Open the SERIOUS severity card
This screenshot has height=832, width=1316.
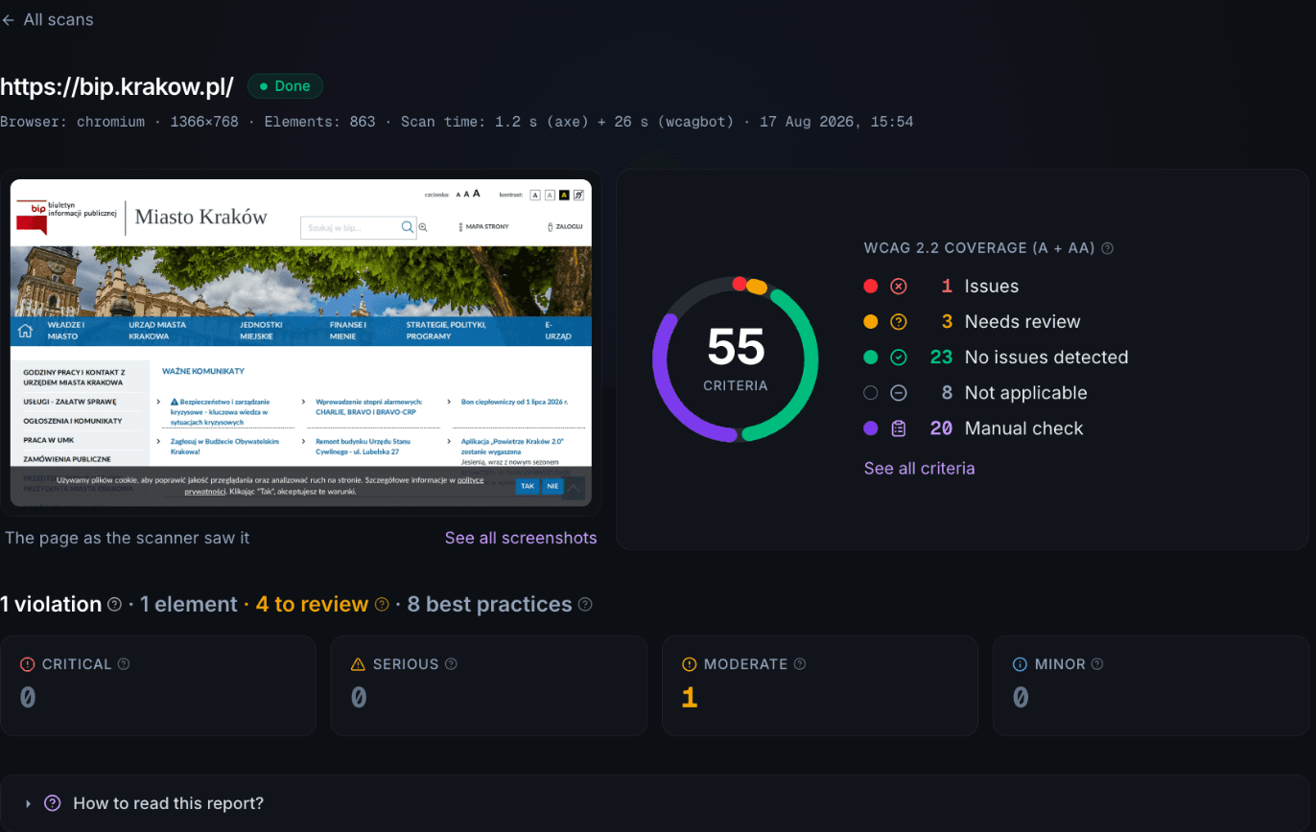pos(489,685)
